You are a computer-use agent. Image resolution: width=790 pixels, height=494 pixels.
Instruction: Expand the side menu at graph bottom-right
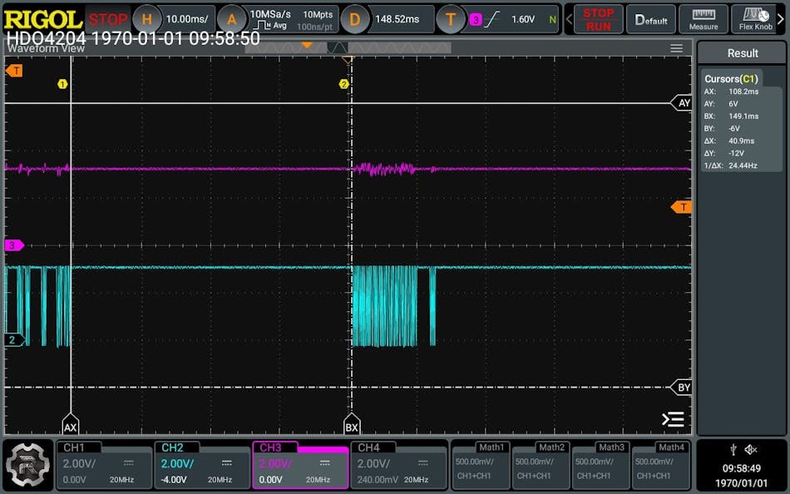pos(672,420)
